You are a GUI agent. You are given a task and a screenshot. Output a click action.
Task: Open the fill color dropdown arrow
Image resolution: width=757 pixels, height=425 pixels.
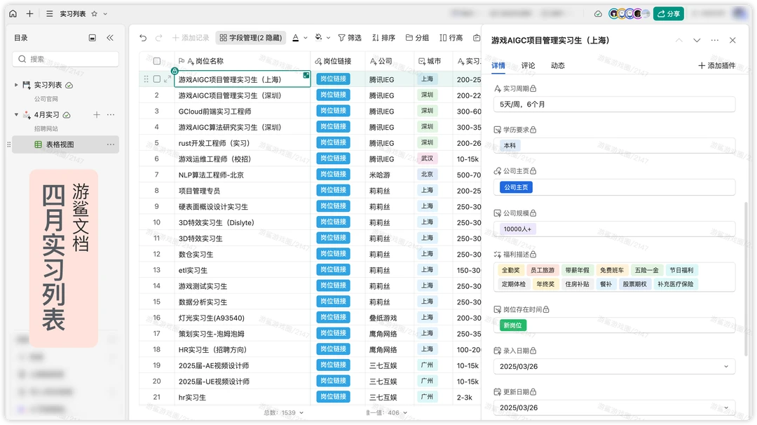point(327,38)
